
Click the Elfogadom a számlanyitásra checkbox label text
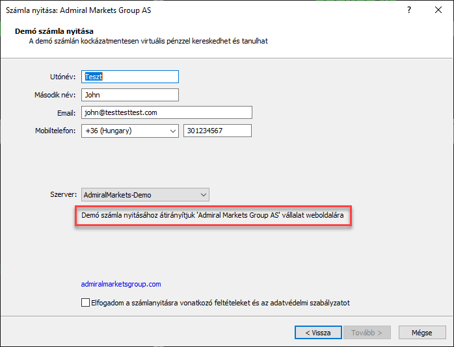coord(220,303)
